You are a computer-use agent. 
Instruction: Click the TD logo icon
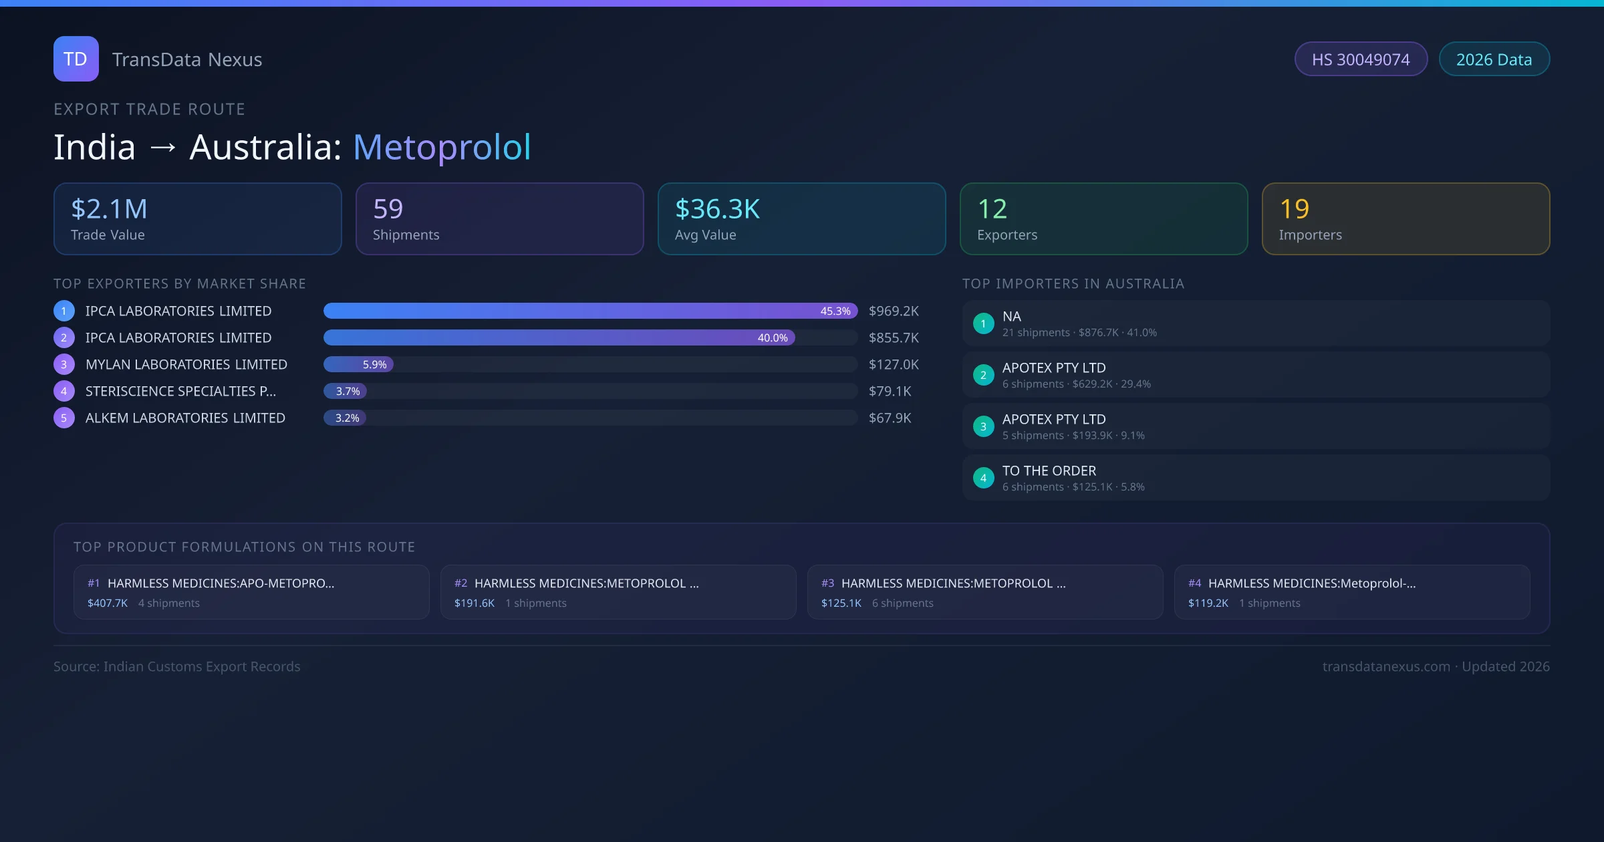point(76,59)
